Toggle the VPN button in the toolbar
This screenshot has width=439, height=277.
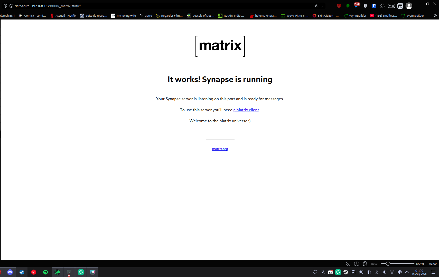[391, 6]
